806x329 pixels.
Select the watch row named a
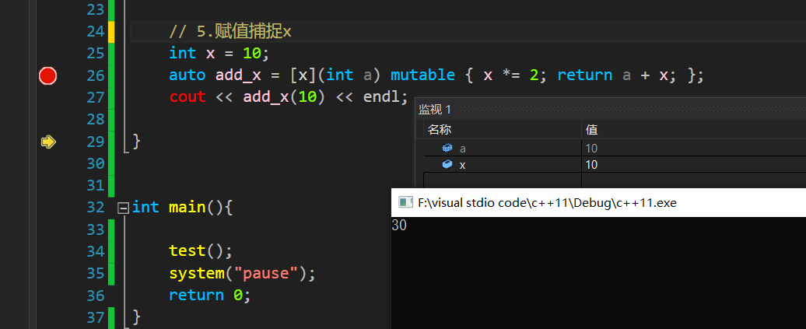click(x=615, y=148)
